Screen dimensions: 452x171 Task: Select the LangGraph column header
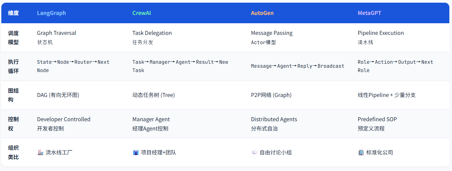tap(51, 13)
